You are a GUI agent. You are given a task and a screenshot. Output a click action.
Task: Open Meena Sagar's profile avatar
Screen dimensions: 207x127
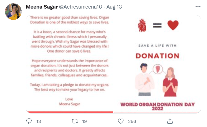(x=13, y=12)
